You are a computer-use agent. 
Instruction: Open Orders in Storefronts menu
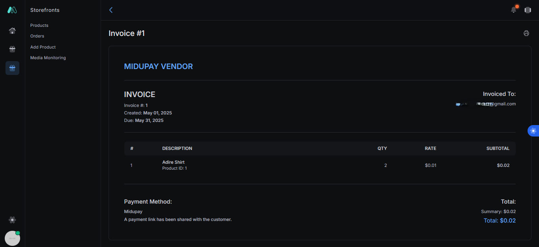(x=37, y=36)
